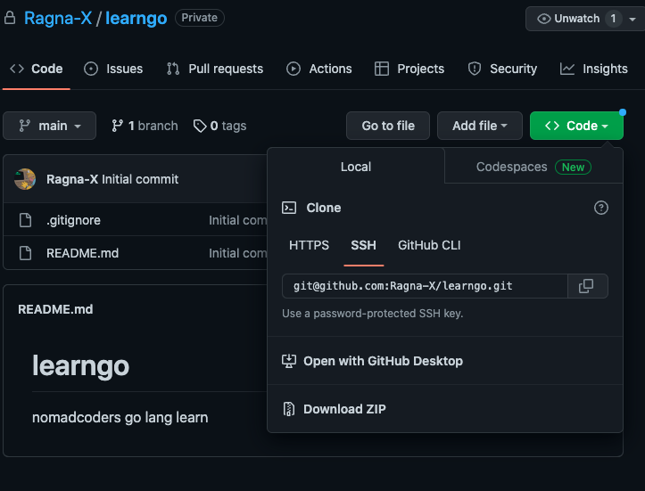Expand the Unwatch options arrow

click(633, 19)
